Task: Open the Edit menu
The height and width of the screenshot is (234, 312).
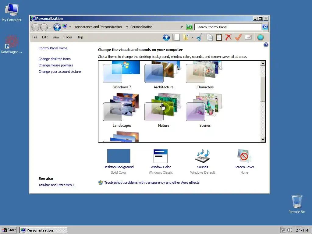Action: click(x=45, y=37)
